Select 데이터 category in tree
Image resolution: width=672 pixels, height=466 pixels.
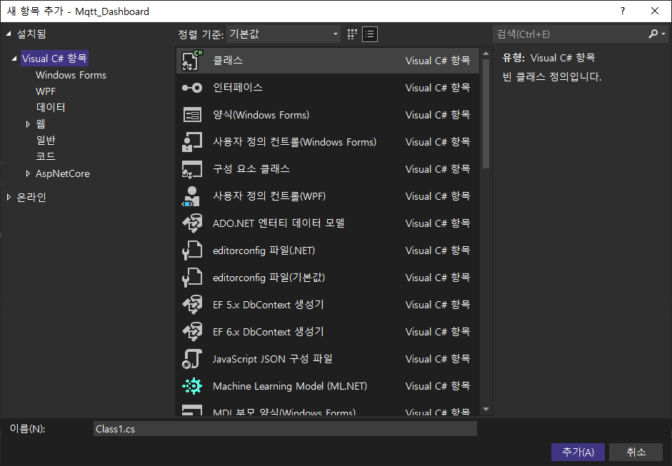51,107
